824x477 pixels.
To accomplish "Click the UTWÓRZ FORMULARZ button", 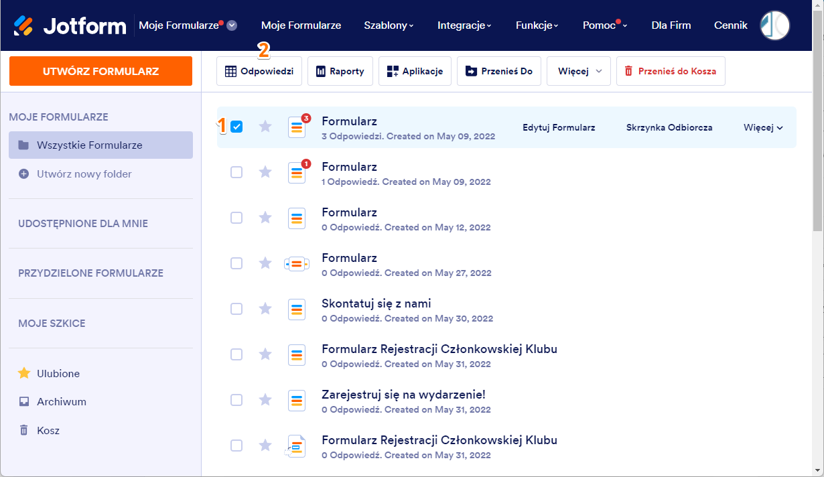I will tap(100, 71).
